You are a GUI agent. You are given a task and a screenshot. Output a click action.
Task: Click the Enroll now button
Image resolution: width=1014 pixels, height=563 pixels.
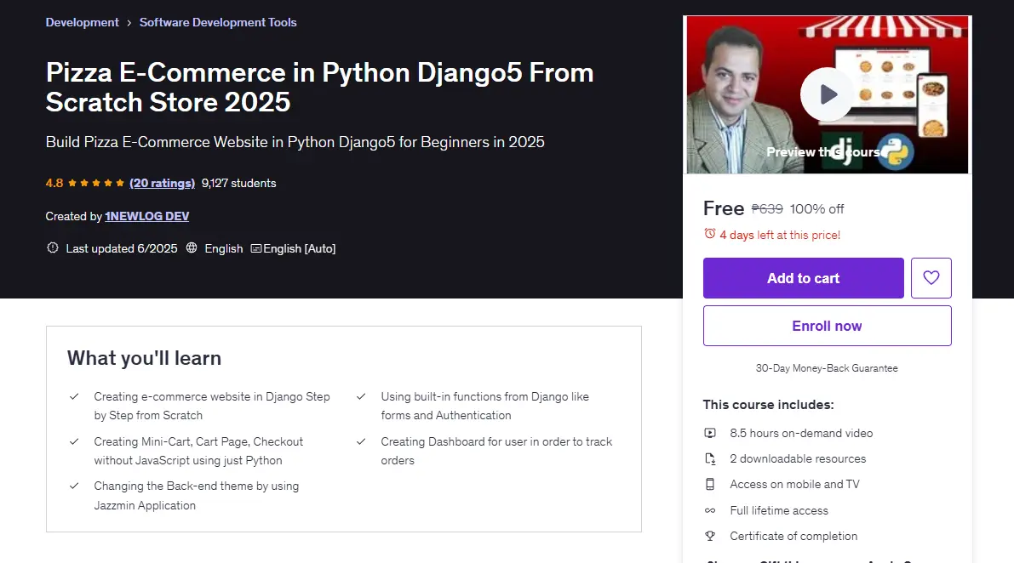827,326
